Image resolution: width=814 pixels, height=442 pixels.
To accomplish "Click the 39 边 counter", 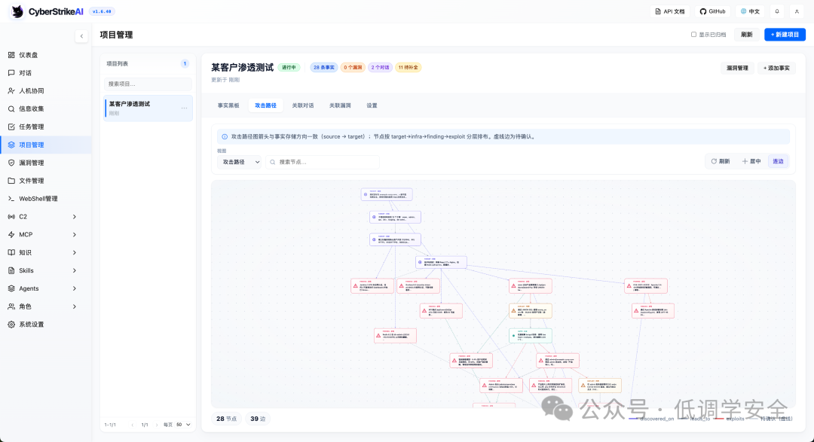I will point(258,419).
